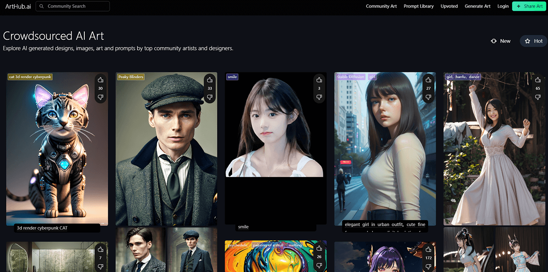
Task: Upvote the elegant urban girl image
Action: click(429, 80)
